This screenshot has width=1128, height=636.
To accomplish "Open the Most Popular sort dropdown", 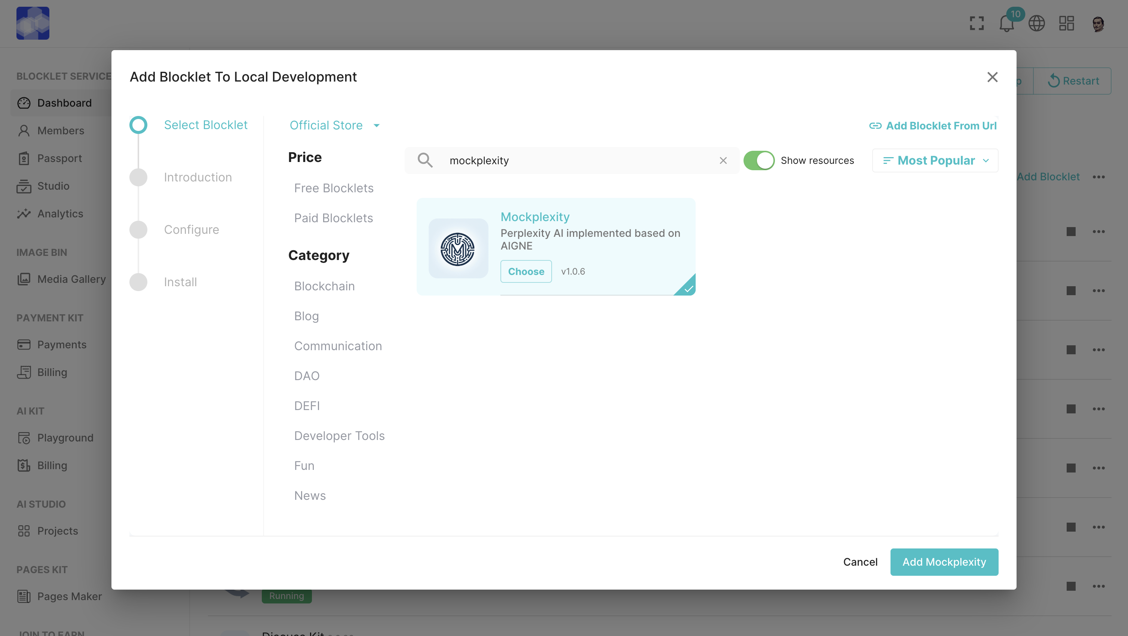I will 935,160.
